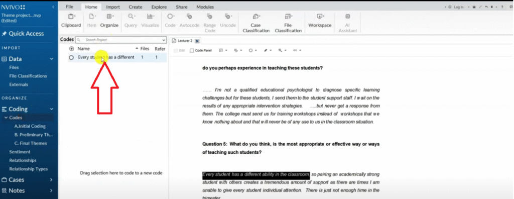This screenshot has width=514, height=199.
Task: Open the Query ribbon menu
Action: coord(131,21)
